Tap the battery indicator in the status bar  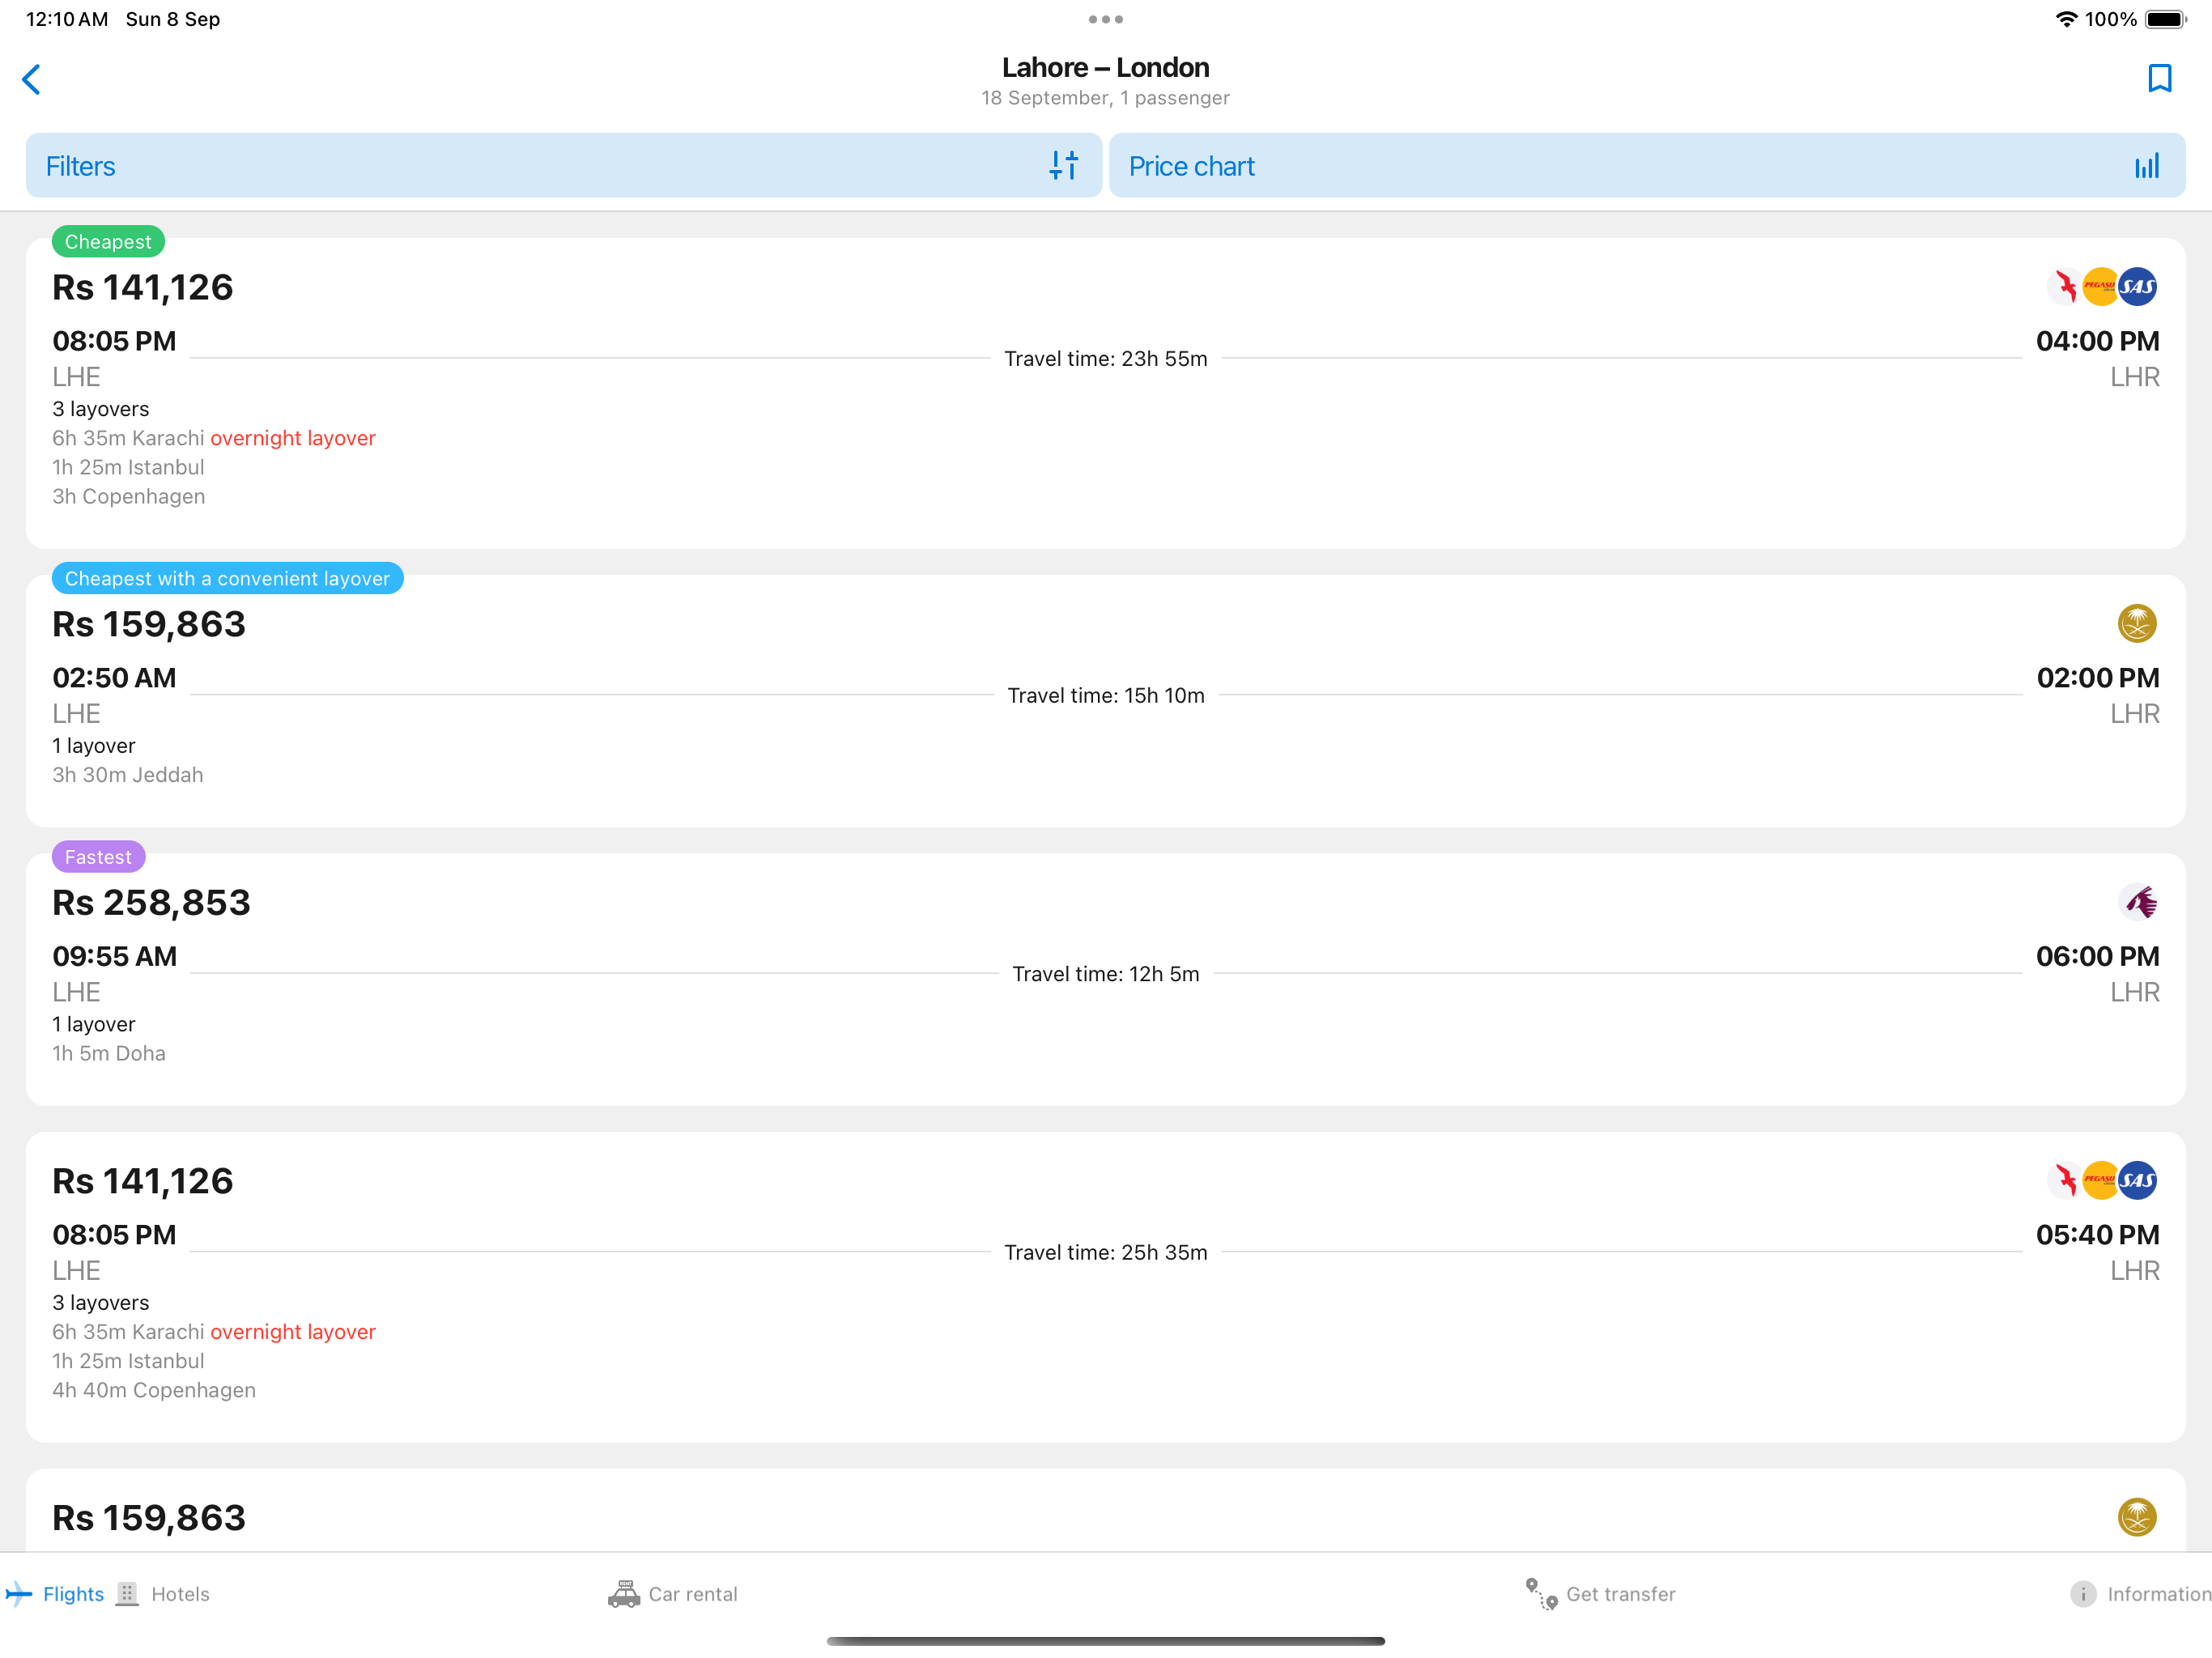pos(2166,19)
